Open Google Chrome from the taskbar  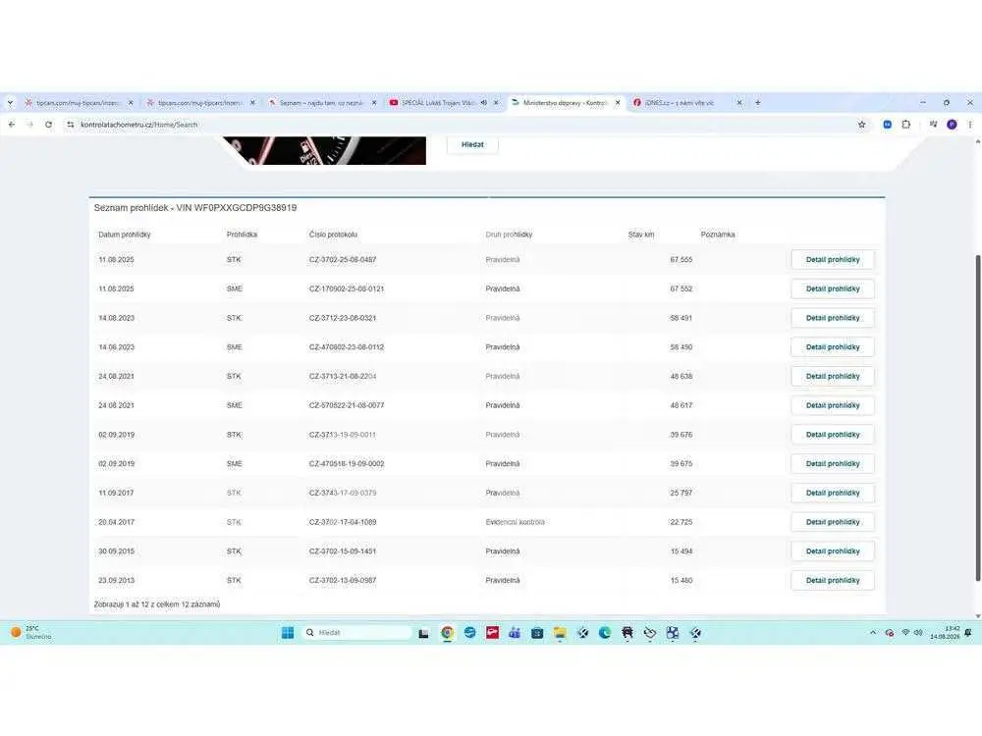click(x=447, y=633)
